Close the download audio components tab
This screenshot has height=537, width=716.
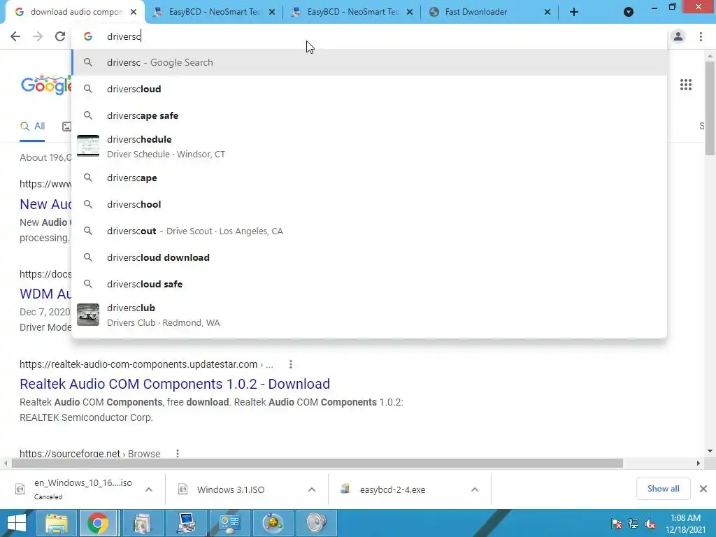point(134,12)
